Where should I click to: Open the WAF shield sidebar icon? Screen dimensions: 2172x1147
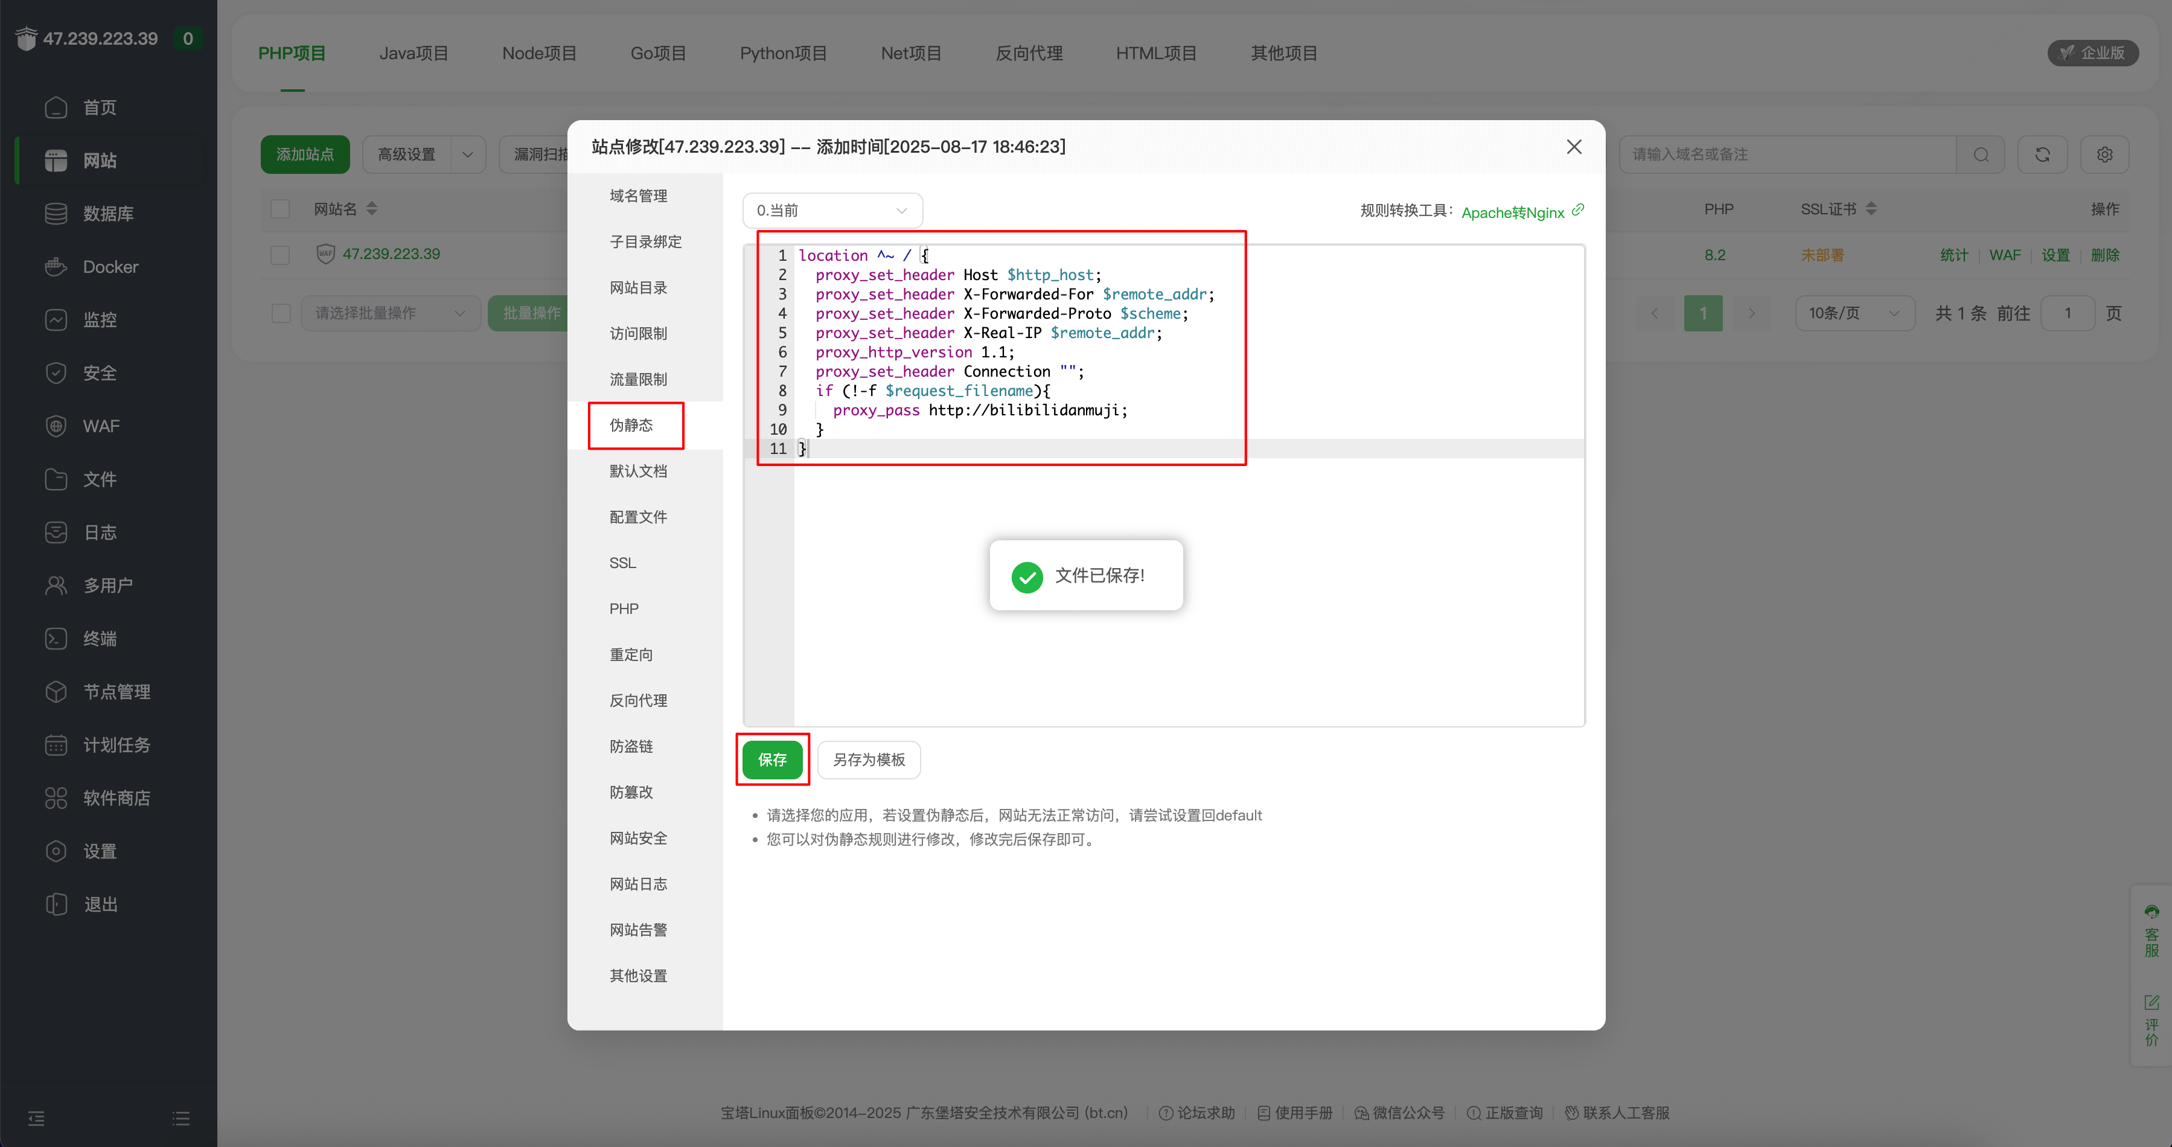(56, 426)
